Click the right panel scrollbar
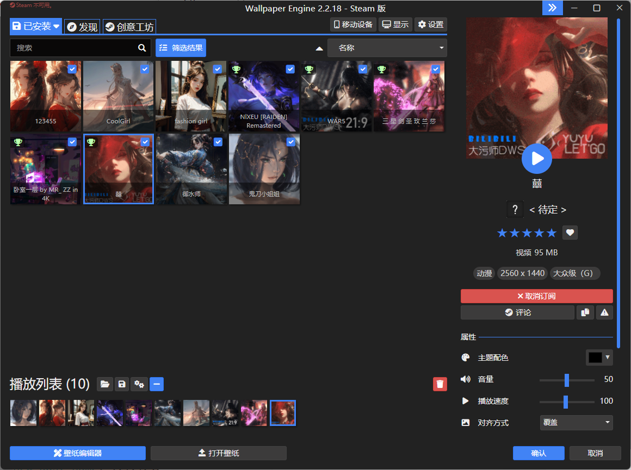Screen dimensions: 631x470 pyautogui.click(x=618, y=183)
